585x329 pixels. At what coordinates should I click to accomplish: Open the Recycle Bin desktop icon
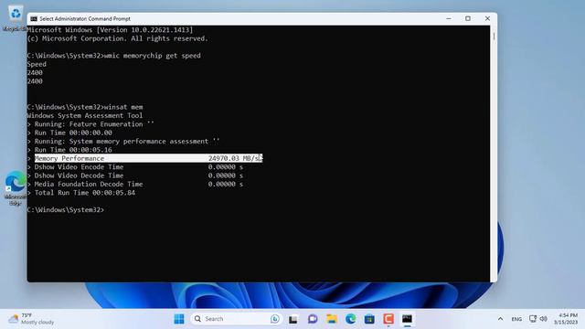pos(15,17)
